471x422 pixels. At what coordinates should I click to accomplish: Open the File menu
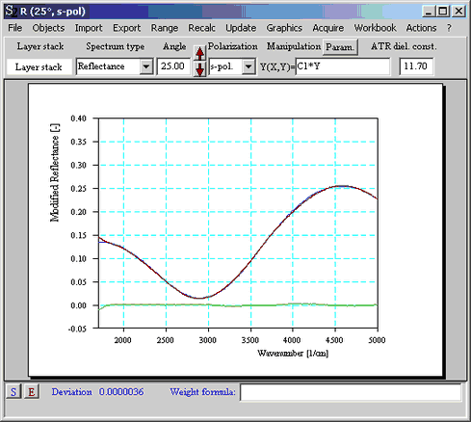(15, 28)
